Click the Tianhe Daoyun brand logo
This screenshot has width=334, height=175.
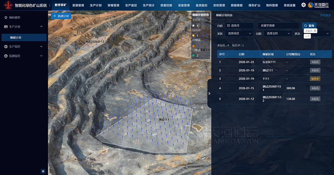(x=318, y=5)
